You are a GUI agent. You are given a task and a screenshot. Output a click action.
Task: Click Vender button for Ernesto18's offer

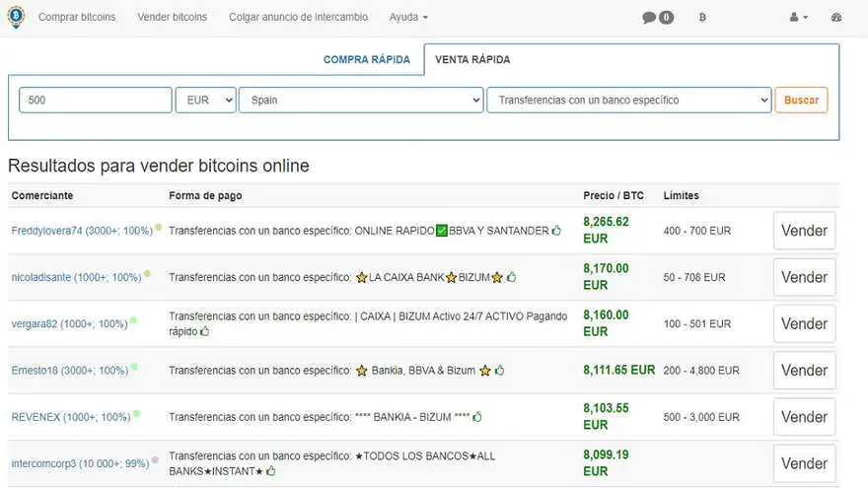pyautogui.click(x=804, y=370)
